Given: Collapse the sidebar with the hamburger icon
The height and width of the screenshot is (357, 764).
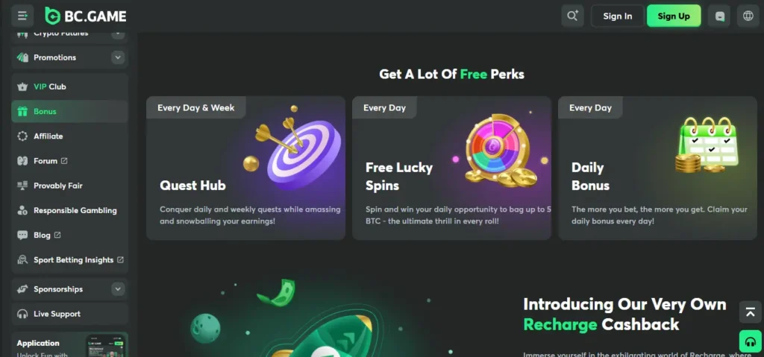Looking at the screenshot, I should [22, 16].
